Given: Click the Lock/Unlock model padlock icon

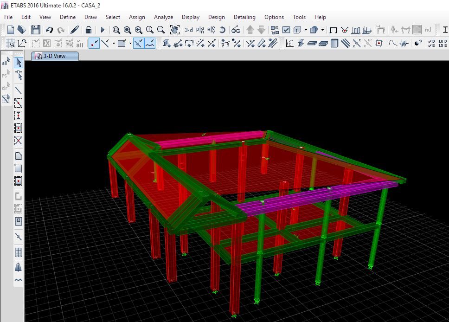Looking at the screenshot, I should (x=89, y=30).
